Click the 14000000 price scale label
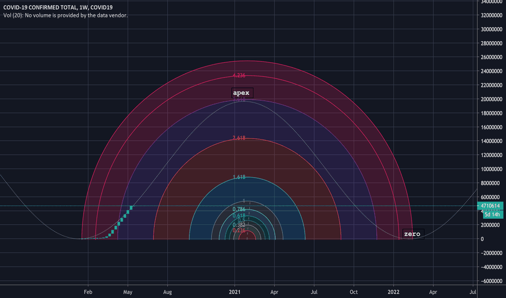506x298 pixels. tap(491, 141)
